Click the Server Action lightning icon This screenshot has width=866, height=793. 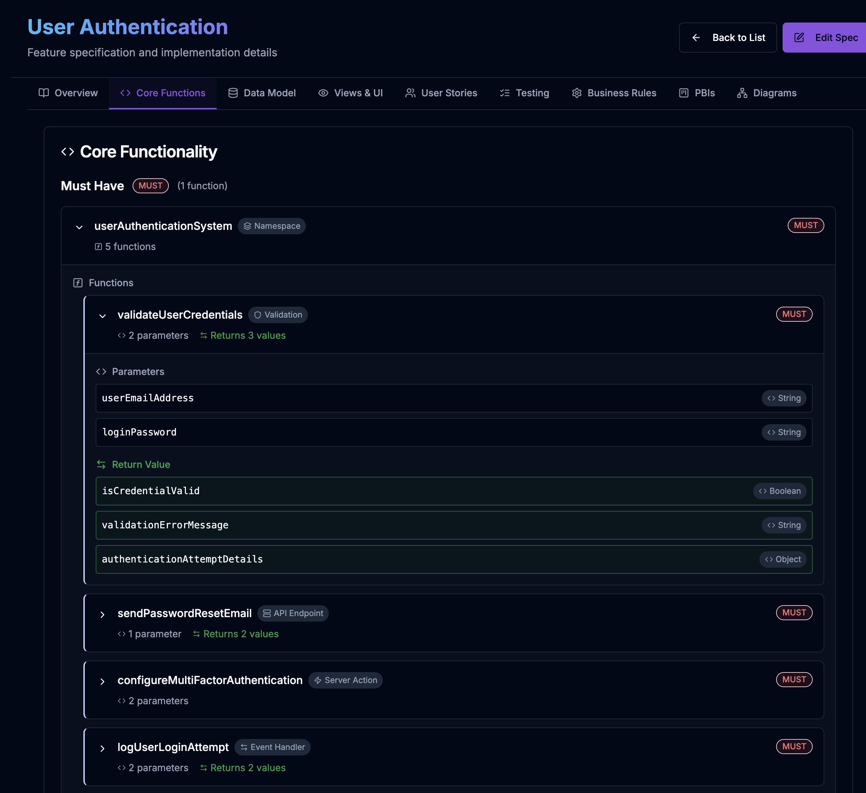point(318,680)
